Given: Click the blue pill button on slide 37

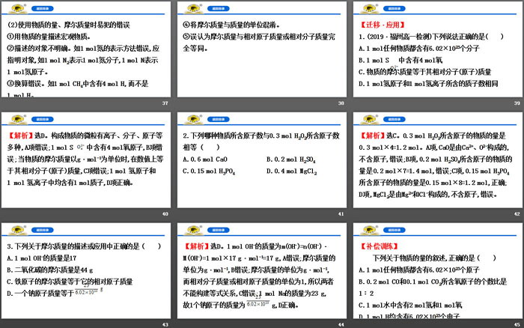Looking at the screenshot, I should (43, 9).
